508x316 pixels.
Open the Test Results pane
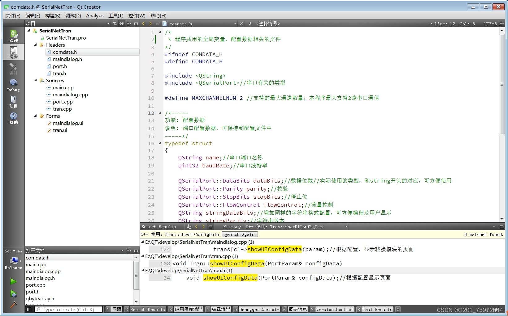point(375,309)
